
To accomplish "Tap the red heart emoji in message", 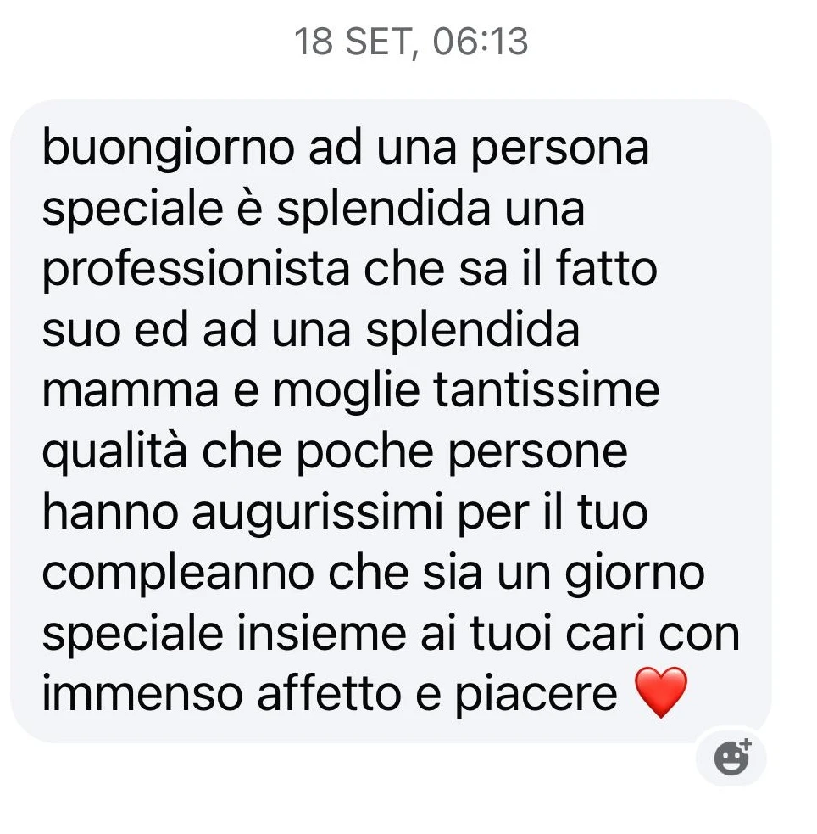I will point(661,693).
